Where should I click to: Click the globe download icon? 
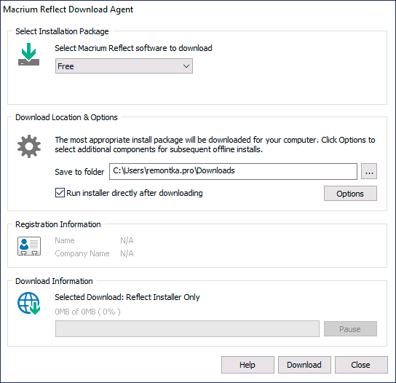pyautogui.click(x=29, y=303)
